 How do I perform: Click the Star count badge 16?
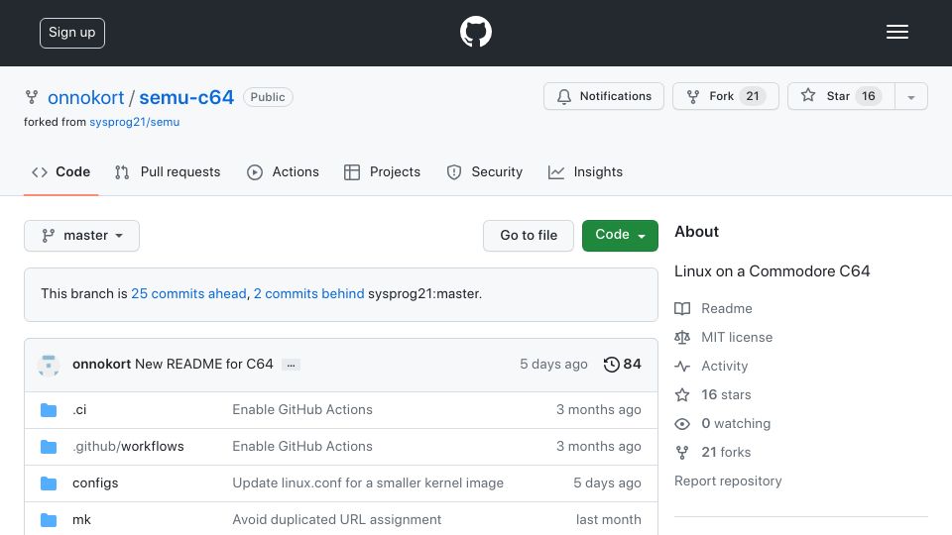point(869,96)
